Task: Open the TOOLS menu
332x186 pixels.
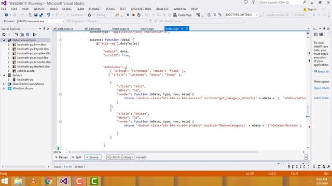Action: click(110, 9)
